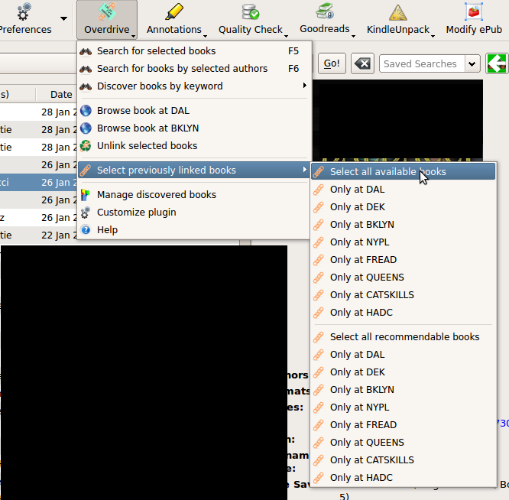509x500 pixels.
Task: Select available books Only at HADC
Action: coord(404,313)
